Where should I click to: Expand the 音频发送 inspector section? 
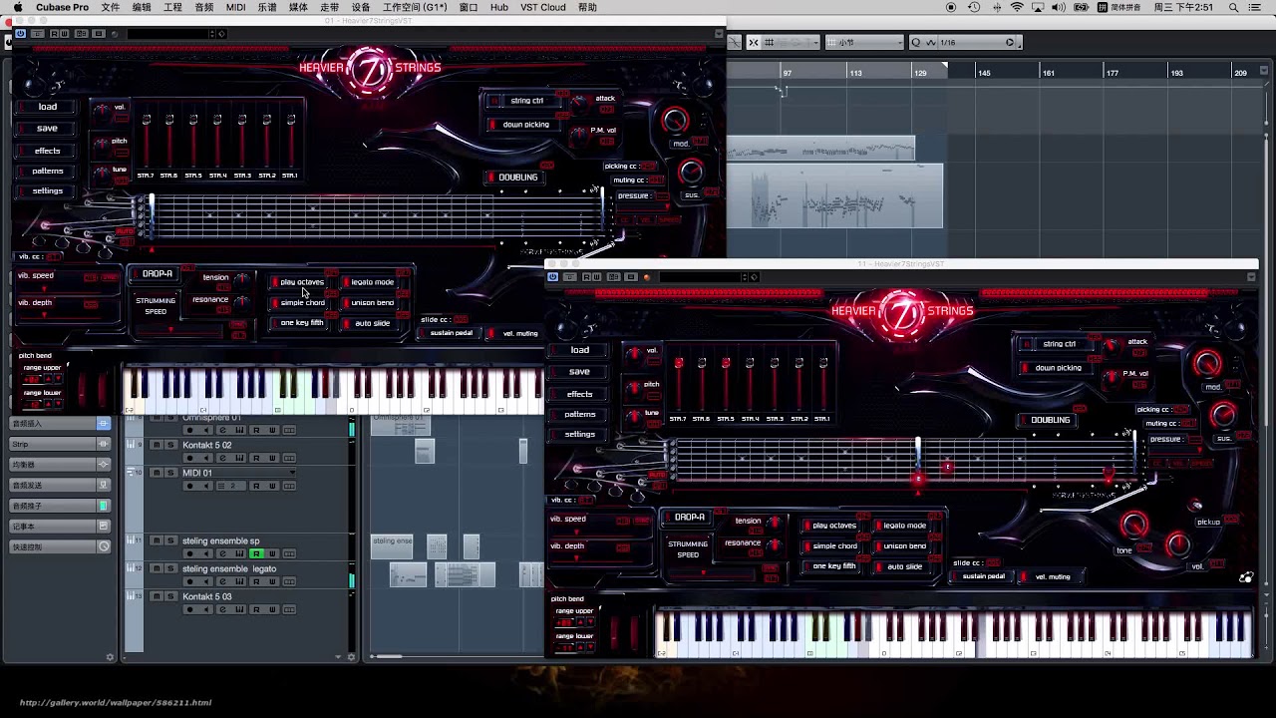[x=60, y=485]
